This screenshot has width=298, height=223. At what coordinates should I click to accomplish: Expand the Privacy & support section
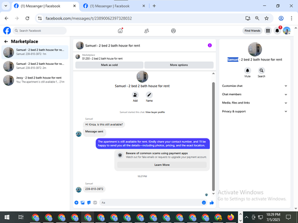(x=254, y=111)
